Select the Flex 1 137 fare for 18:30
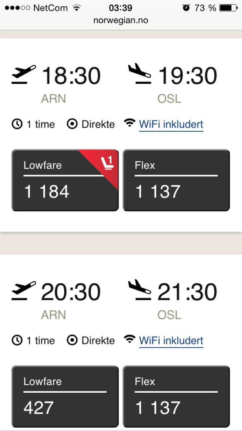The width and height of the screenshot is (242, 431). [x=176, y=180]
